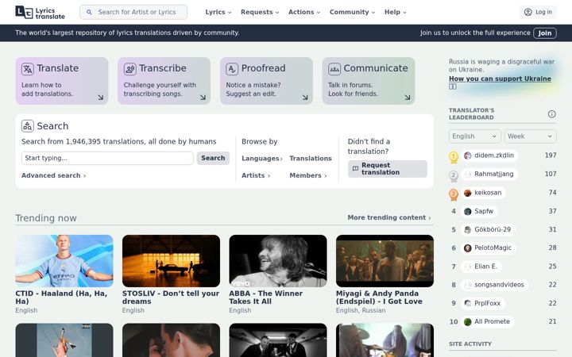The height and width of the screenshot is (357, 572).
Task: Open the Rahmatjjang profile
Action: pyautogui.click(x=489, y=174)
